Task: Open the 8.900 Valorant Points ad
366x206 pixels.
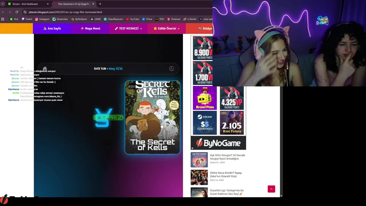Action: coord(203,48)
